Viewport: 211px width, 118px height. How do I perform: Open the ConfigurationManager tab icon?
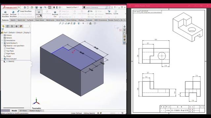[x=12, y=26]
